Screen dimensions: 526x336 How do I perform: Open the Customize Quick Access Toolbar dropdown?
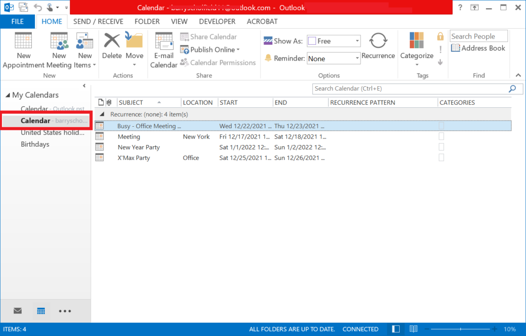(x=66, y=7)
